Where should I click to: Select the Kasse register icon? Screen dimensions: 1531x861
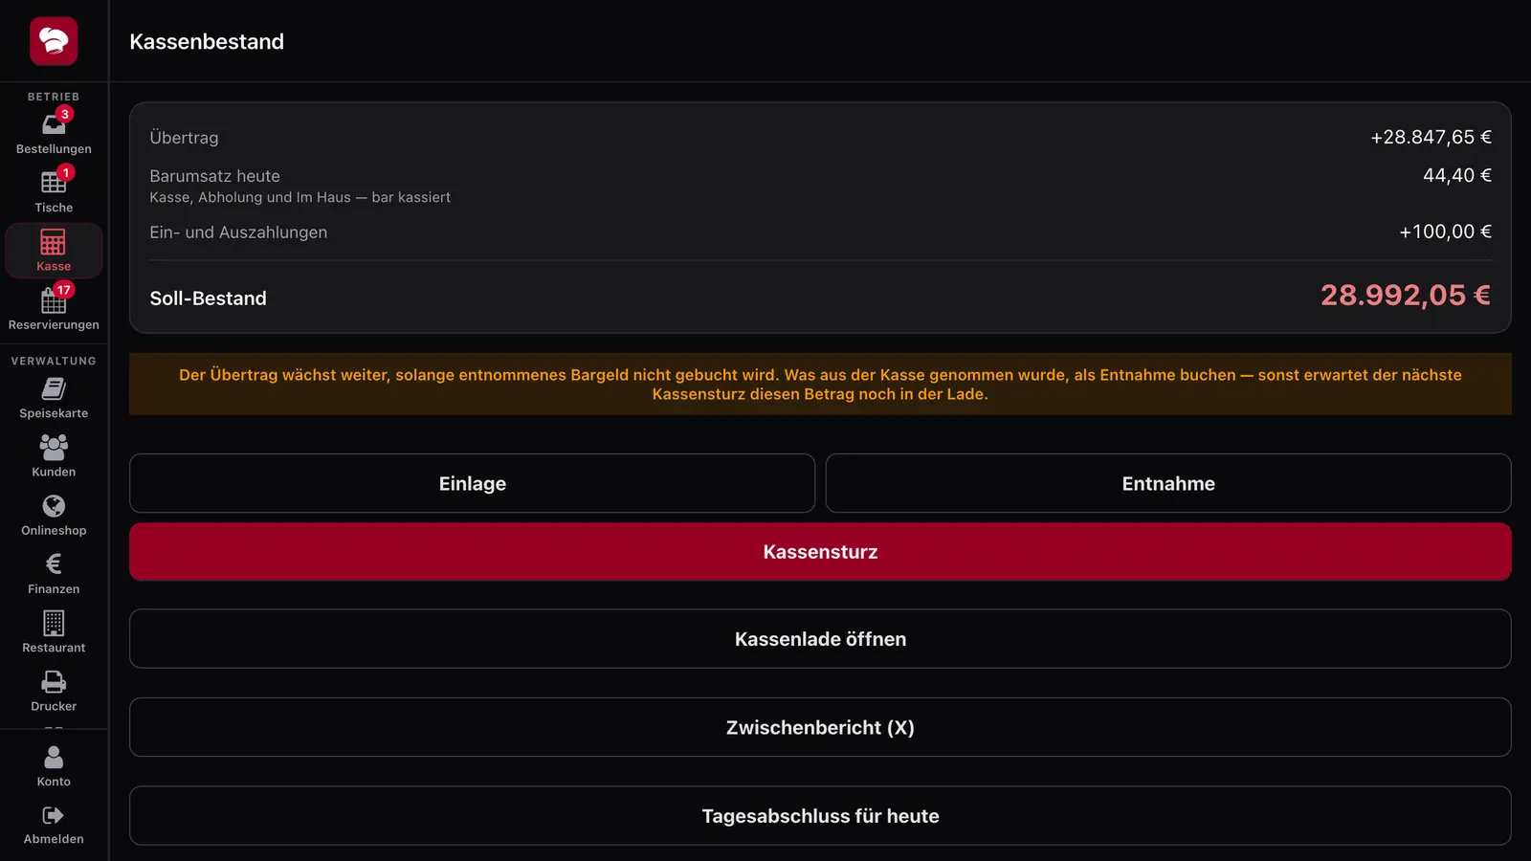coord(54,242)
